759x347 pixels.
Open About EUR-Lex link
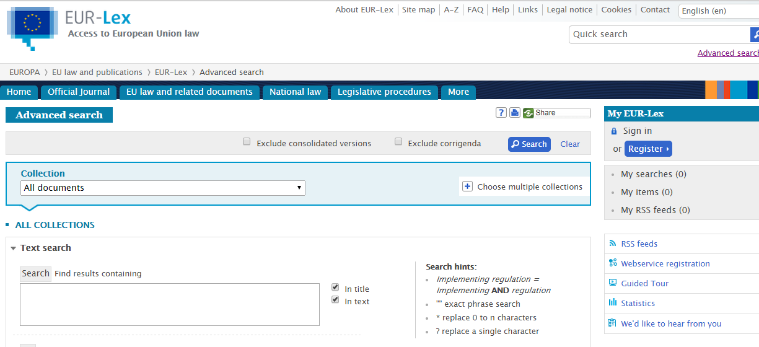[x=364, y=10]
